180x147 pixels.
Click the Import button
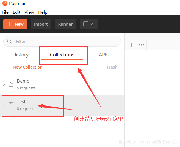tap(41, 24)
